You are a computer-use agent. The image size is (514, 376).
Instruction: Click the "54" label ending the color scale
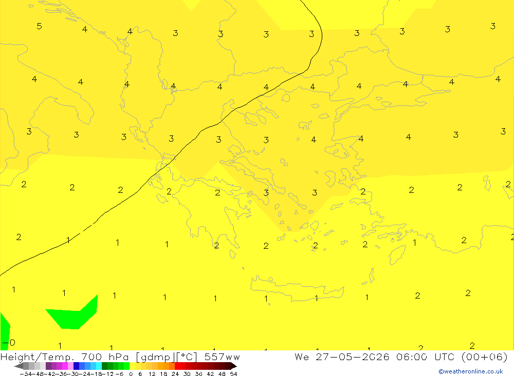tap(233, 374)
